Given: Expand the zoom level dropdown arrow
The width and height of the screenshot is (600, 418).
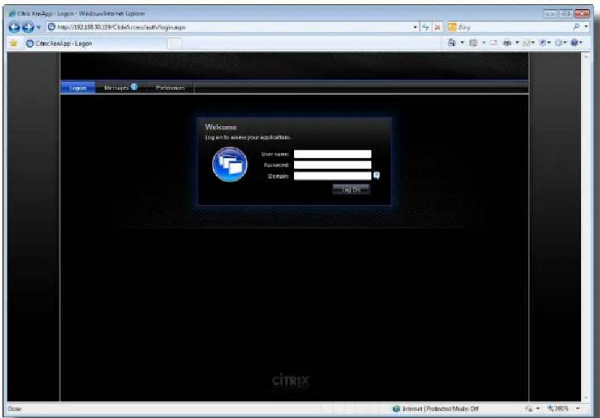Looking at the screenshot, I should click(578, 409).
